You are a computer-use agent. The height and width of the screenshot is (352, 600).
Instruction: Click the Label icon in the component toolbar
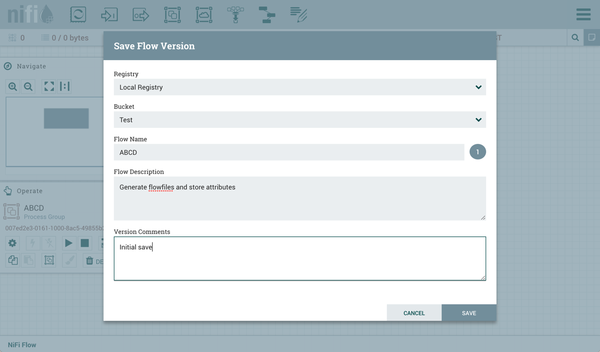(x=298, y=14)
